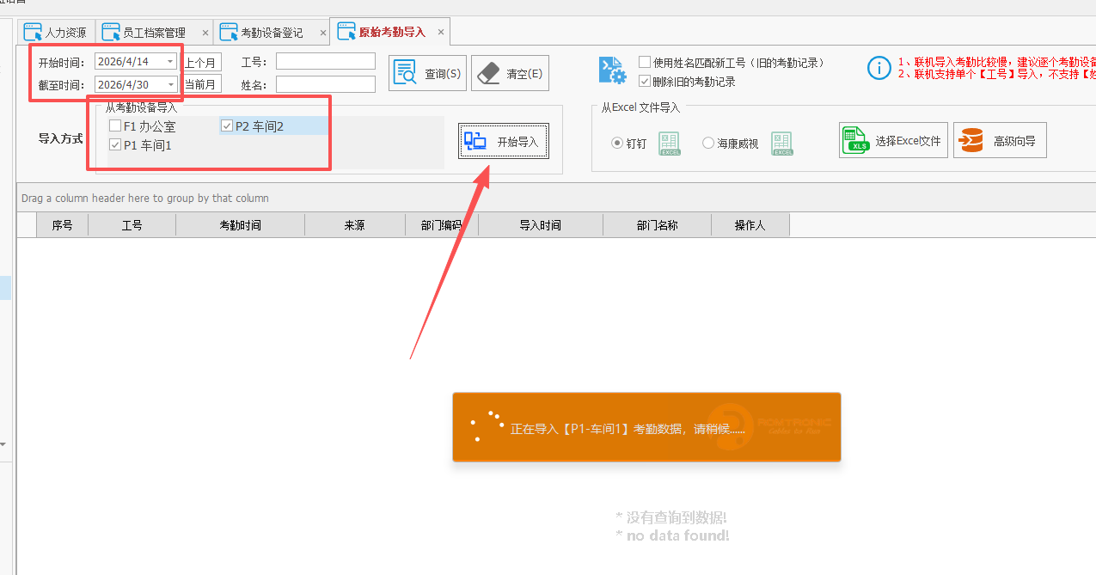Click the 上月 button
The image size is (1096, 575).
202,61
